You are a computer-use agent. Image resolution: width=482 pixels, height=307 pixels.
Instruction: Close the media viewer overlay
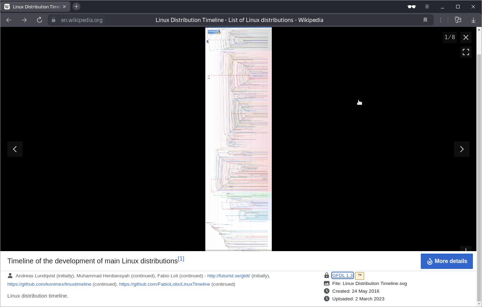(466, 37)
